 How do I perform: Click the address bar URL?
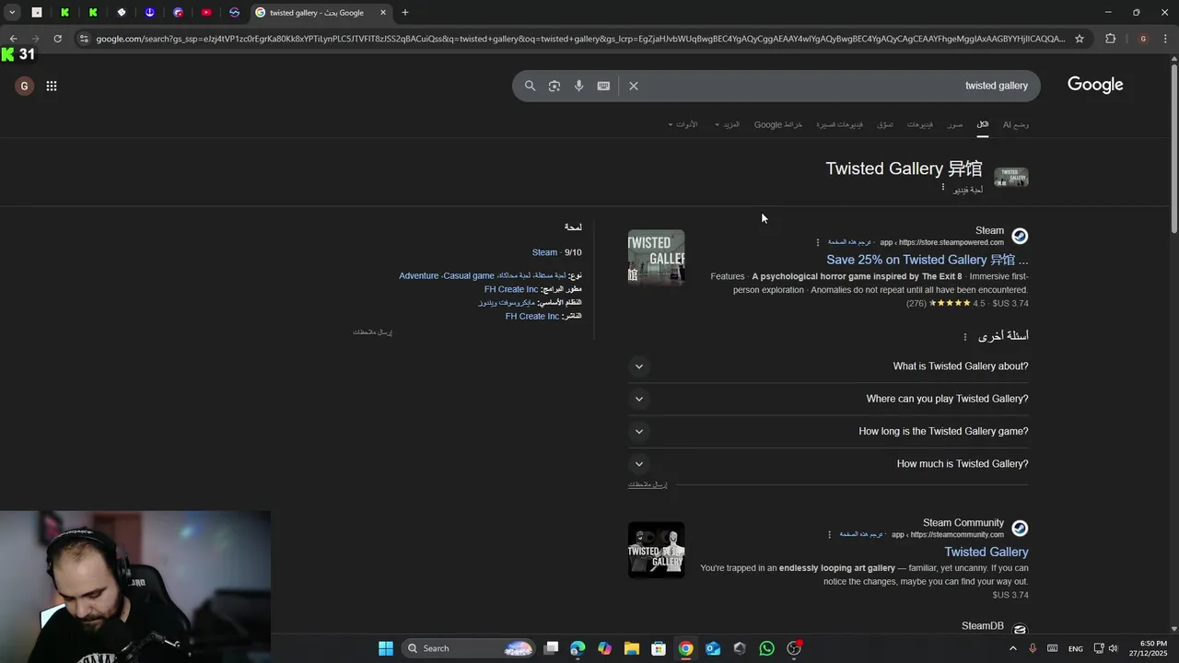[580, 39]
